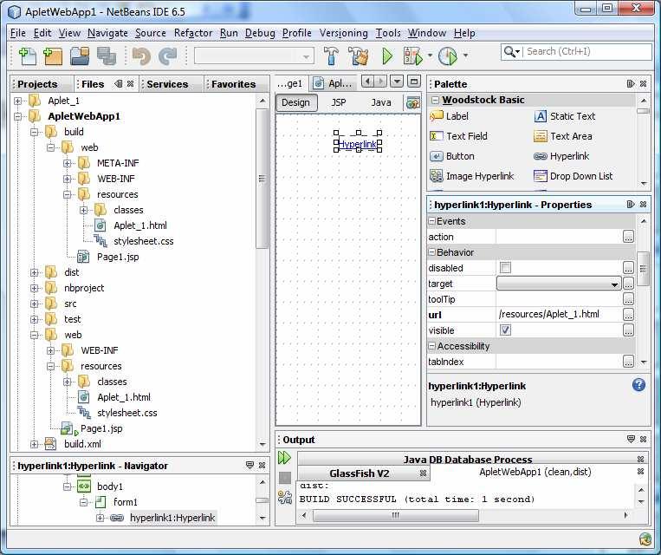Open the target property dropdown
Viewport: 661px width, 555px height.
614,284
